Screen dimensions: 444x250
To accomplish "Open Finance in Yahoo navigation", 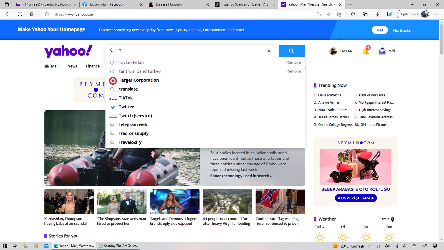I will 93,66.
